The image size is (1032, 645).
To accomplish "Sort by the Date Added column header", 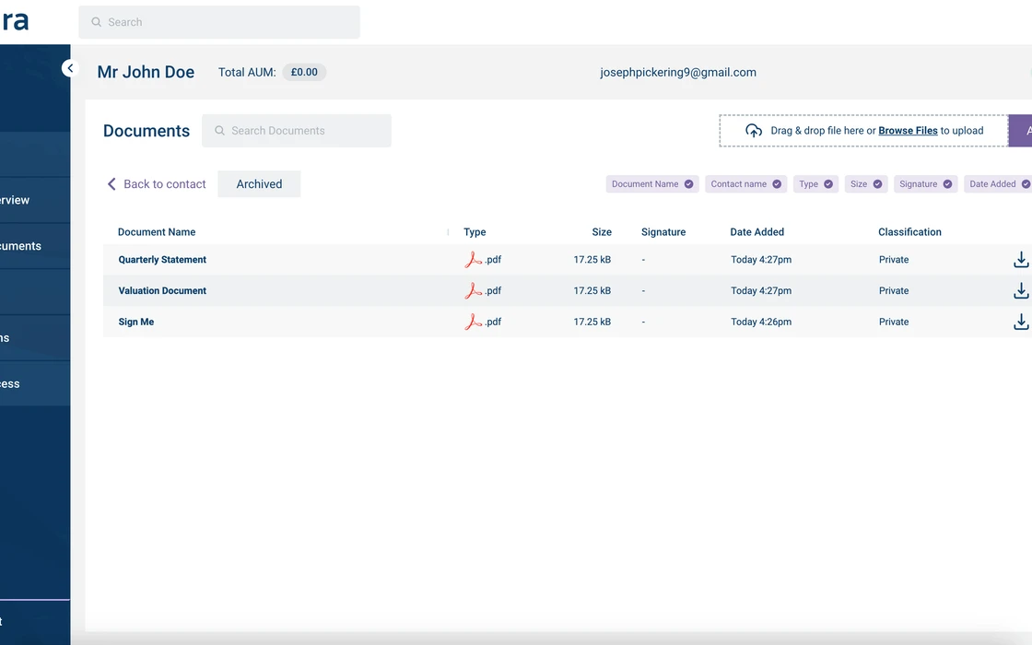I will pos(756,231).
